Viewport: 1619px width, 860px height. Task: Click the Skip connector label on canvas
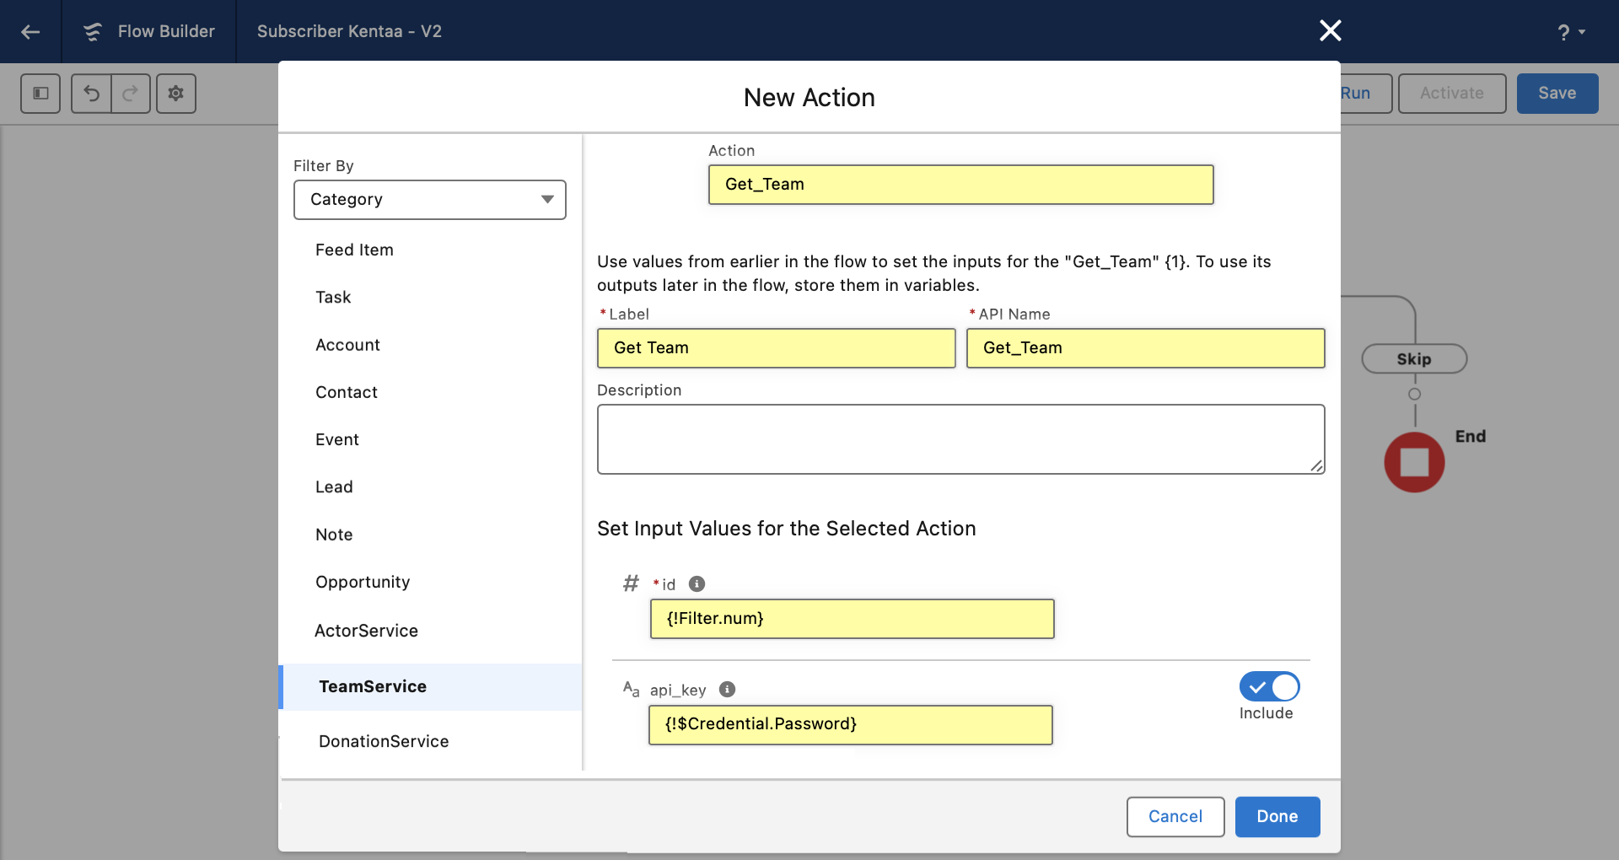click(1414, 359)
